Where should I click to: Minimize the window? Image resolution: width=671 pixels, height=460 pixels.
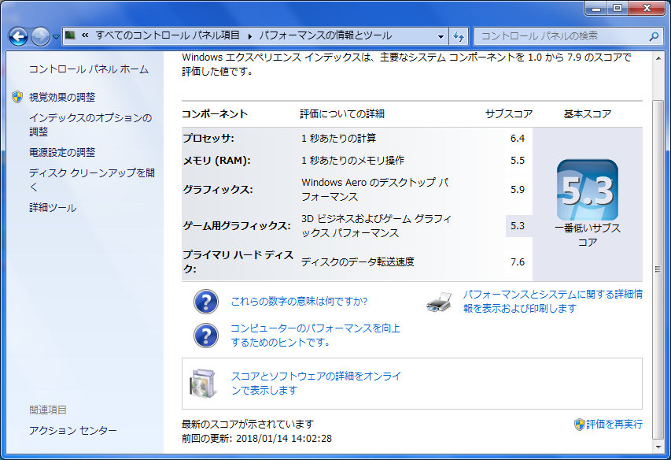597,8
